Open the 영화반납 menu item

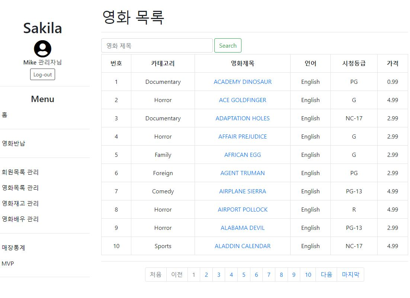click(x=14, y=143)
